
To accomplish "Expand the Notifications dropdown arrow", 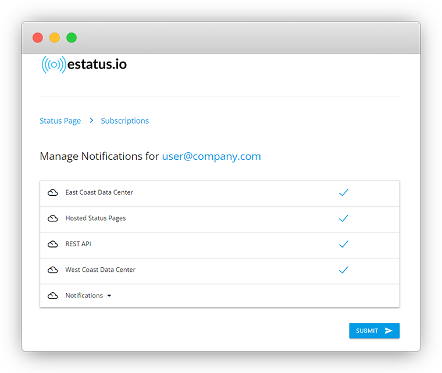I will tap(109, 296).
